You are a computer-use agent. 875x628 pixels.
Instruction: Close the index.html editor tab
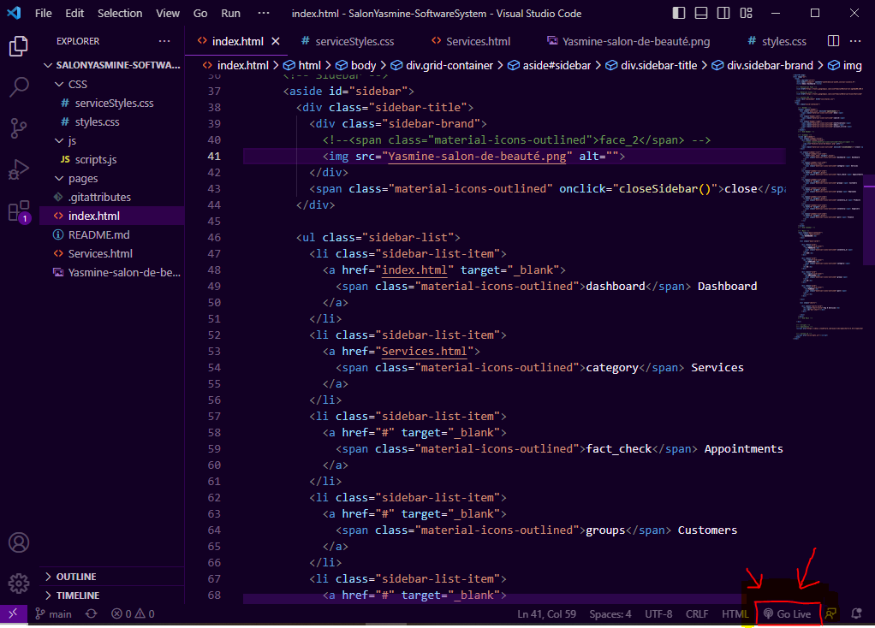click(x=275, y=41)
